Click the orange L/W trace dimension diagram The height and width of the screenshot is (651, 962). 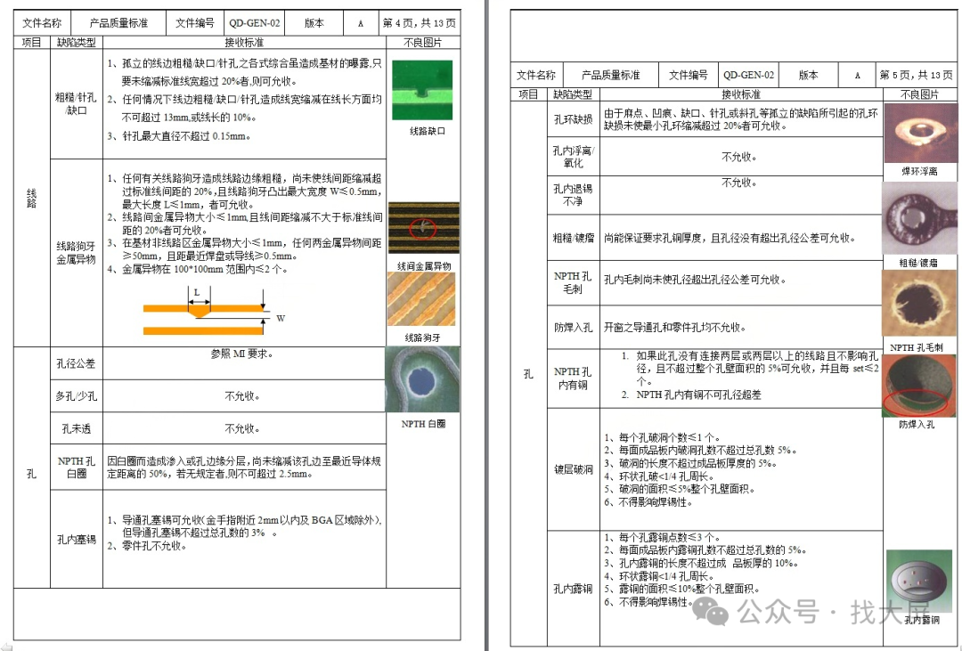click(213, 312)
